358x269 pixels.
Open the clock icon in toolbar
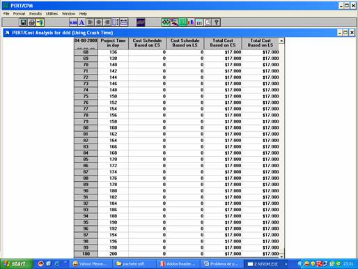pyautogui.click(x=208, y=22)
